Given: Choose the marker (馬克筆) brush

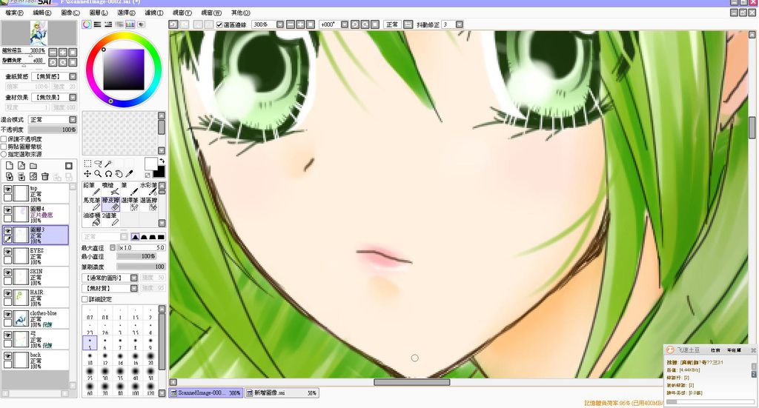Looking at the screenshot, I should (91, 204).
